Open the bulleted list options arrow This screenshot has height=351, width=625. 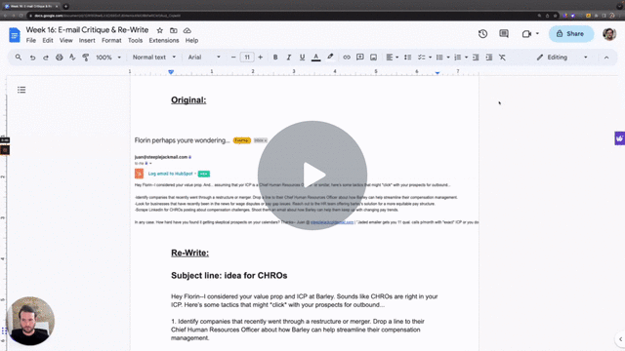tap(448, 58)
